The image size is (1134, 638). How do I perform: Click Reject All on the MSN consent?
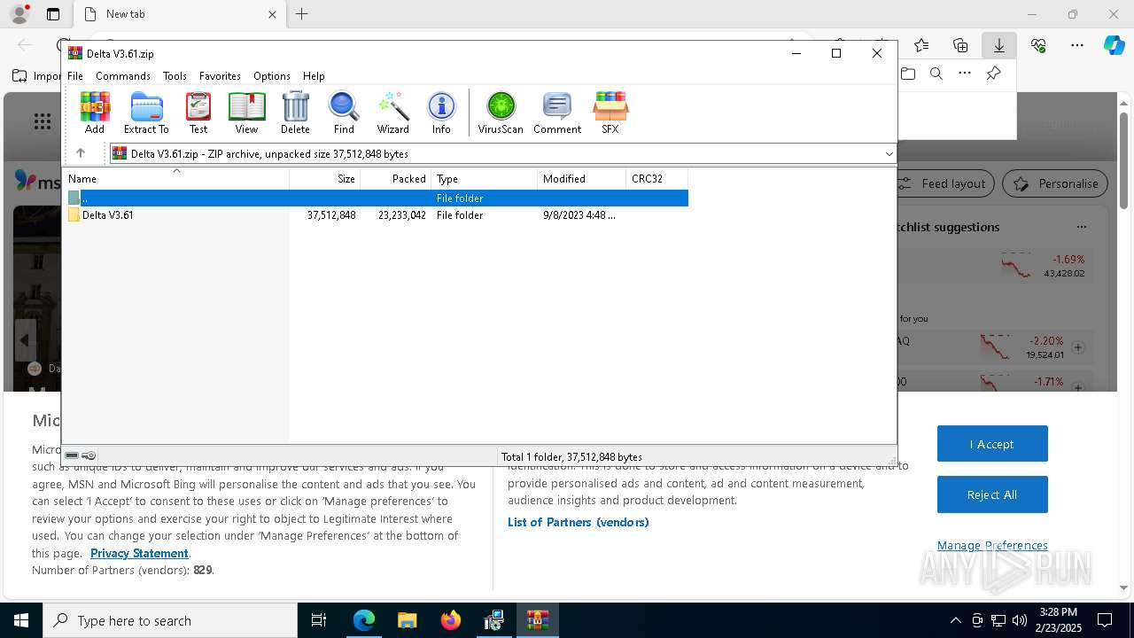[x=992, y=494]
